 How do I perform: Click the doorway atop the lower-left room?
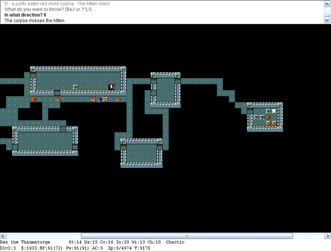[63, 129]
